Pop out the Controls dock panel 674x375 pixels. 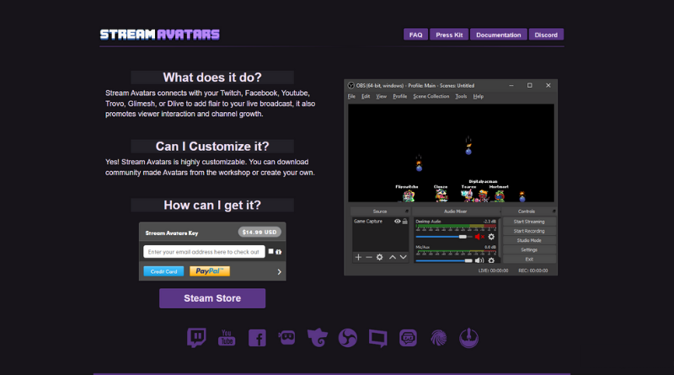pos(554,212)
